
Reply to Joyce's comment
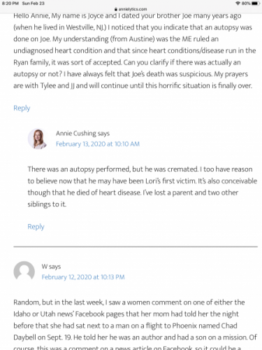click(22, 108)
